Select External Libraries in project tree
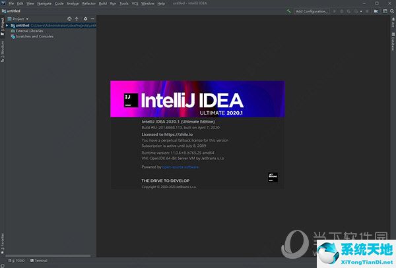 coord(29,31)
